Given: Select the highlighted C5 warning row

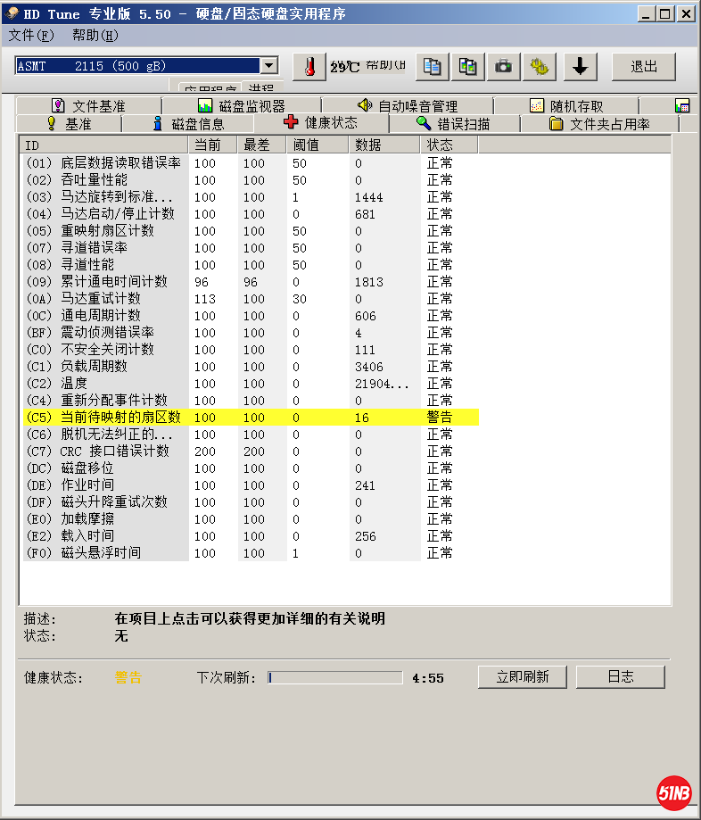Looking at the screenshot, I should coord(250,418).
